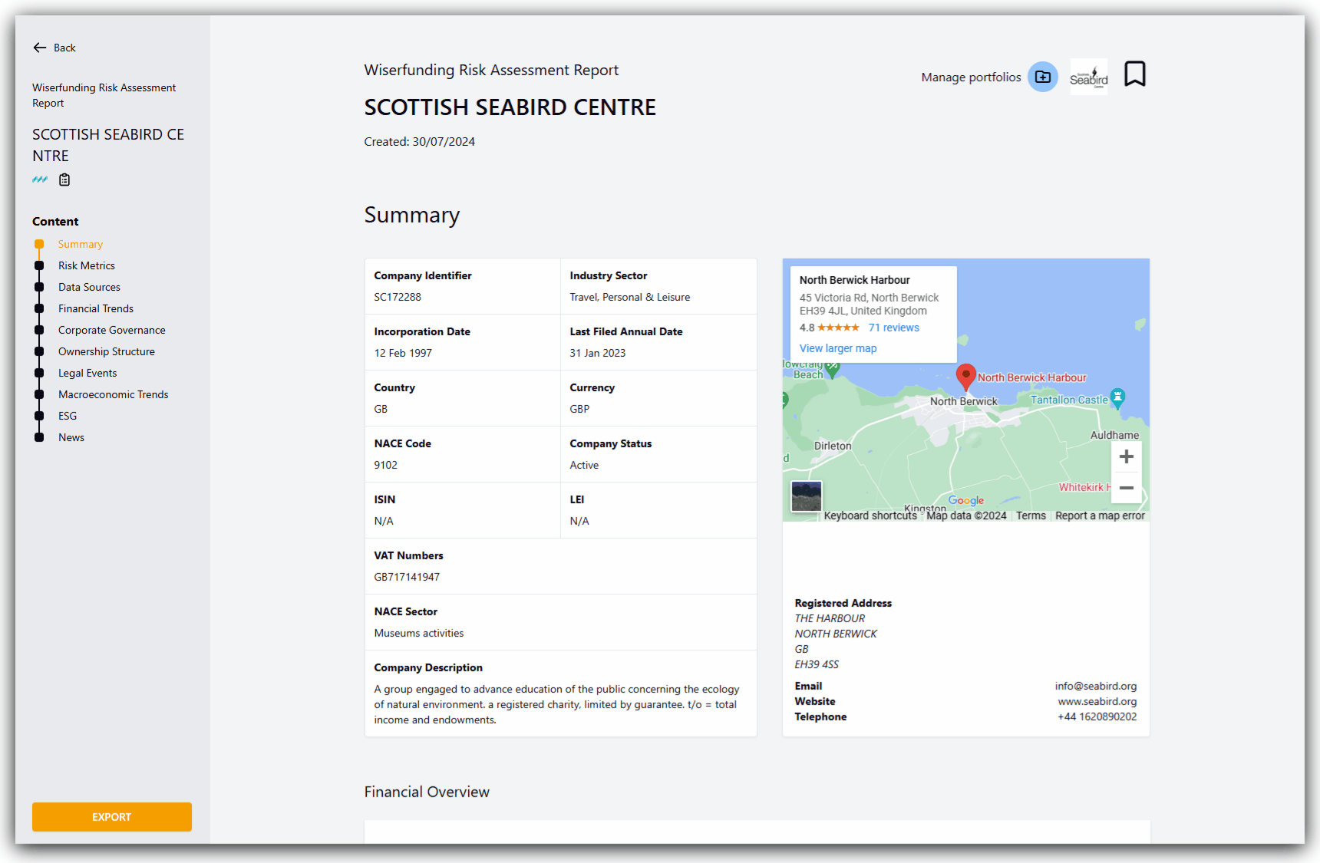Click Company Status value Active
The height and width of the screenshot is (863, 1320).
tap(584, 465)
